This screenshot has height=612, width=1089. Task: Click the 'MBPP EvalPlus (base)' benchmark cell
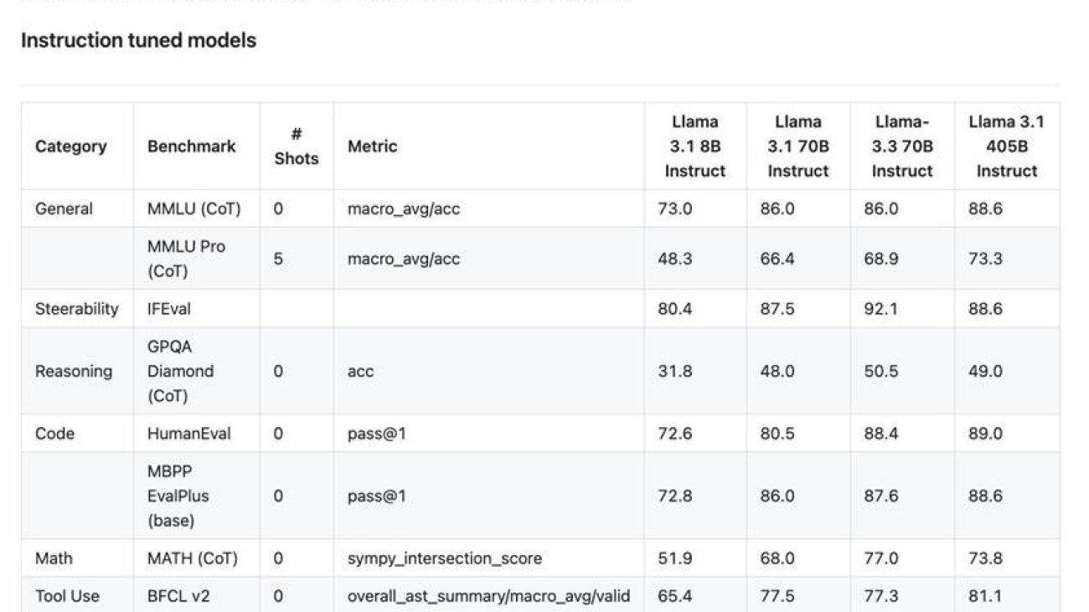click(178, 496)
